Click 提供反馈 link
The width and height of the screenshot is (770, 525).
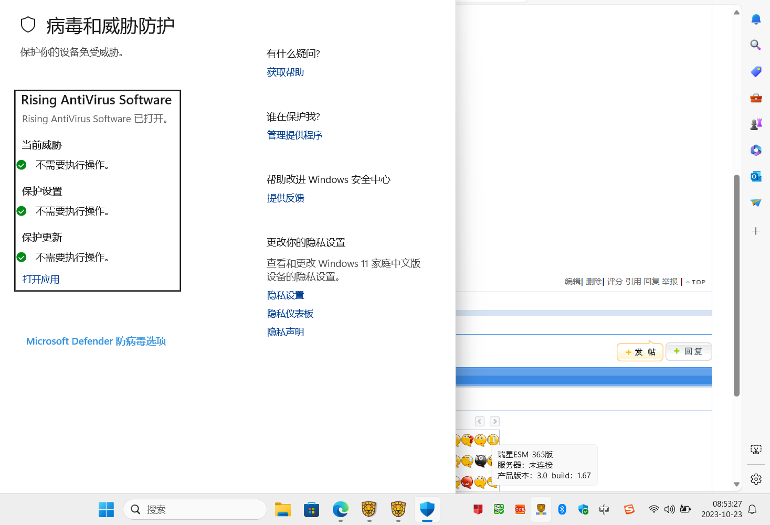(286, 198)
